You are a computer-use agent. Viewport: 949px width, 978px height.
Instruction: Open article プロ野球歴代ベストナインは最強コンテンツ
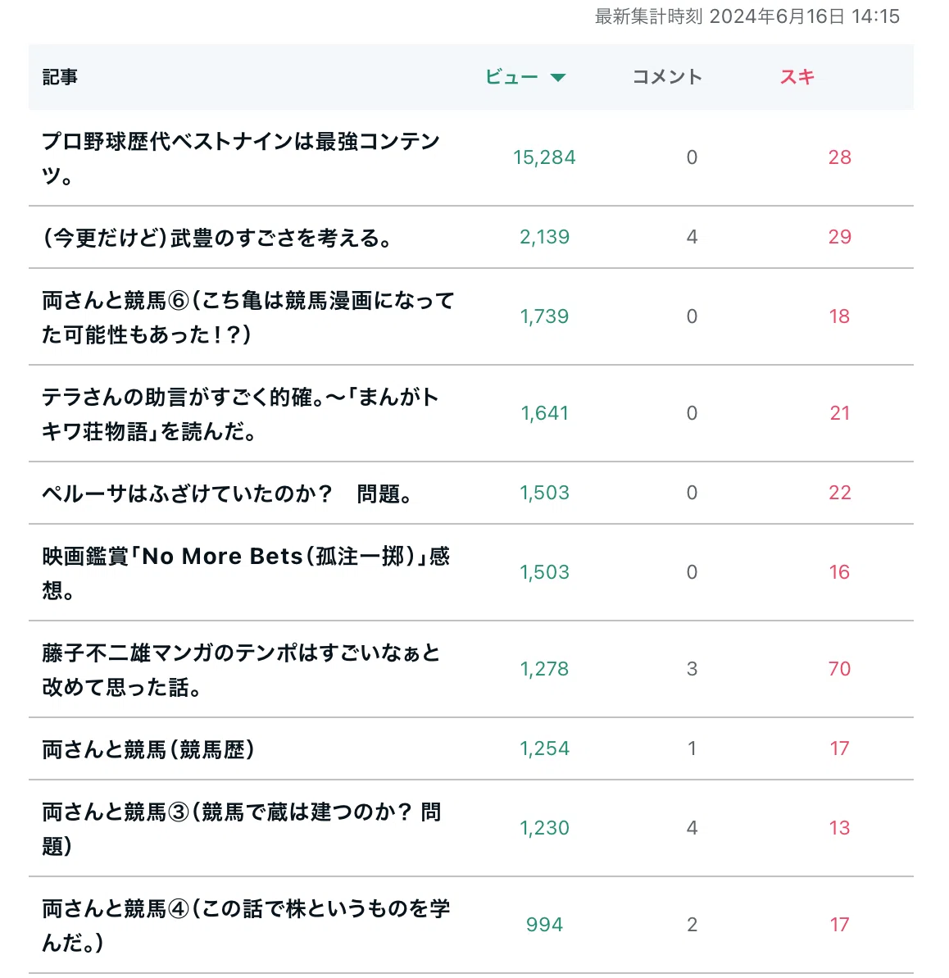[x=241, y=158]
